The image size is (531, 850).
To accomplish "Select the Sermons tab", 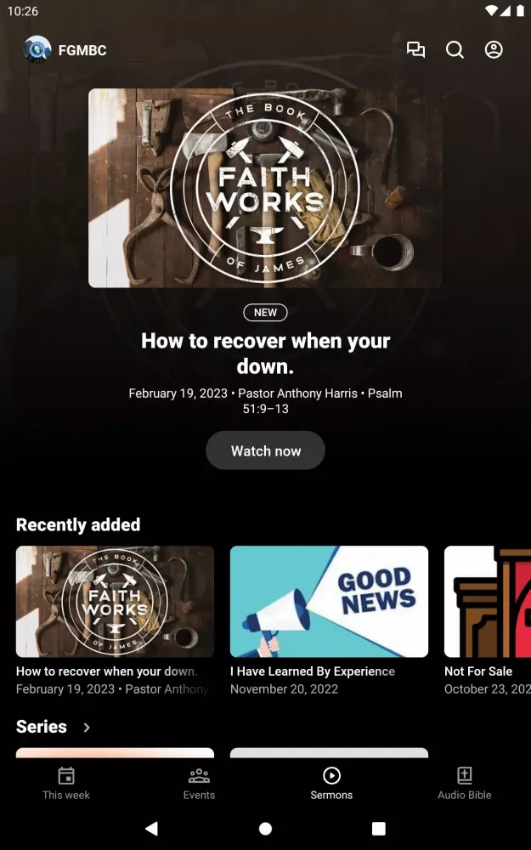I will (x=331, y=784).
